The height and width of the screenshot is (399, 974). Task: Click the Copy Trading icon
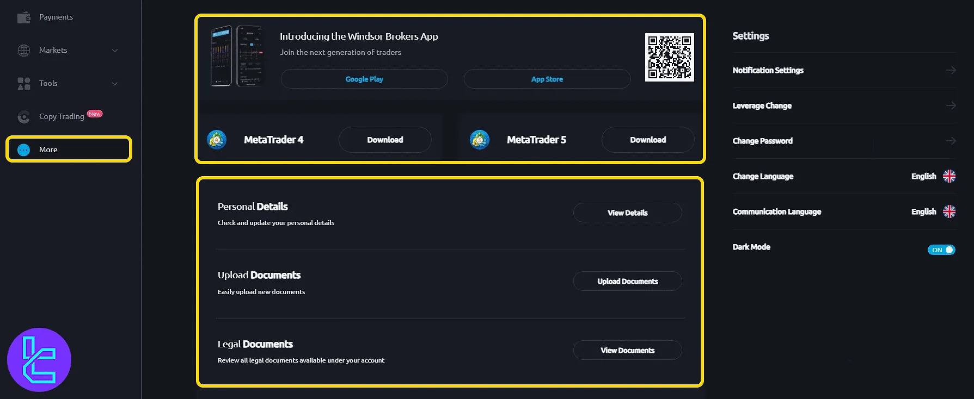point(24,117)
